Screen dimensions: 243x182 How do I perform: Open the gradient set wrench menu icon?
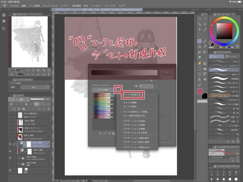tap(118, 89)
